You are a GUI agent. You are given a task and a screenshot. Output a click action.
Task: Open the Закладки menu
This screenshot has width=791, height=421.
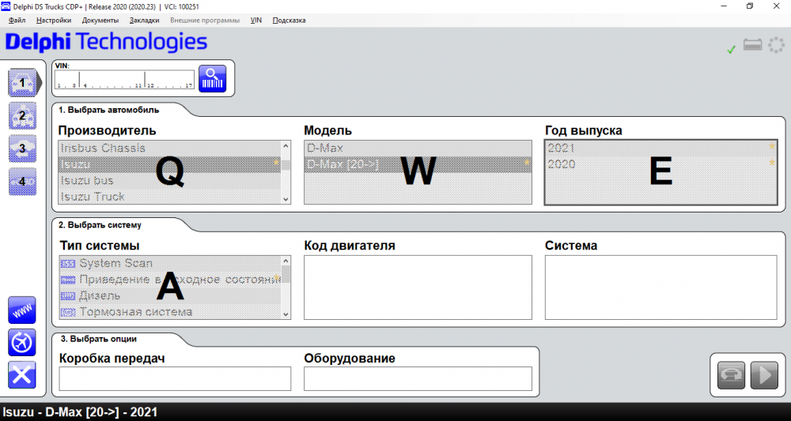144,21
